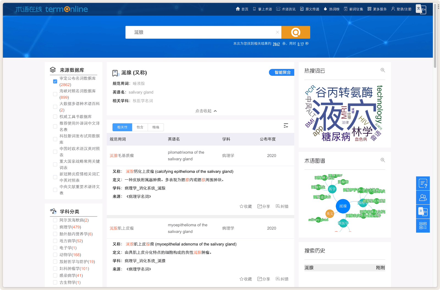
Task: Click the 文/En translation icon in the floating sidebar
Action: tap(423, 211)
